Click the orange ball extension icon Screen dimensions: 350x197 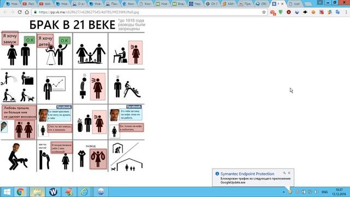313,12
